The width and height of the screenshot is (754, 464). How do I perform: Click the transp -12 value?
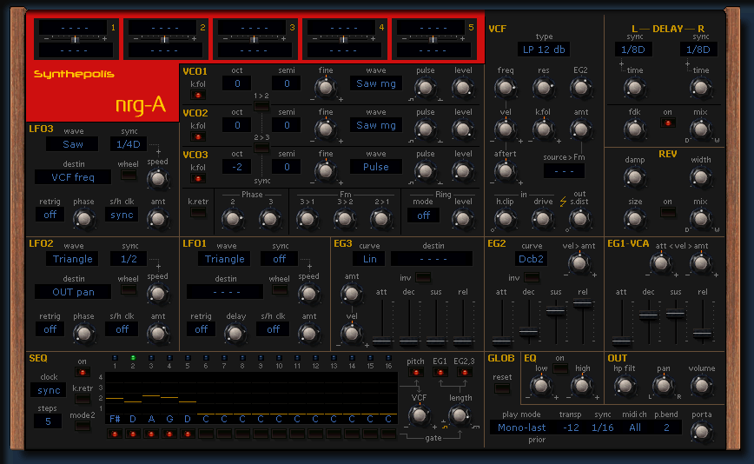click(x=571, y=428)
